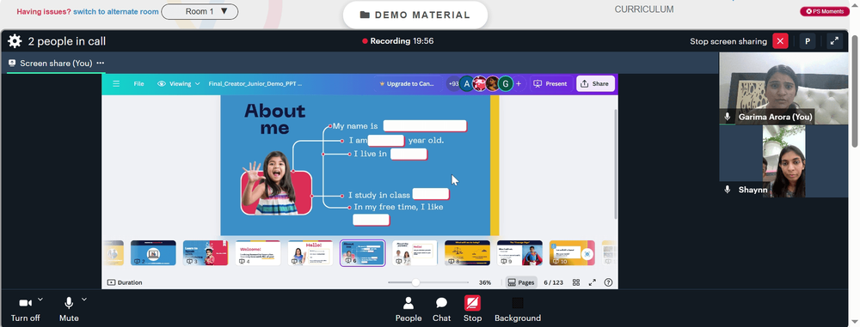Click Upgrade to Canva crown button
The height and width of the screenshot is (327, 860).
click(x=407, y=84)
